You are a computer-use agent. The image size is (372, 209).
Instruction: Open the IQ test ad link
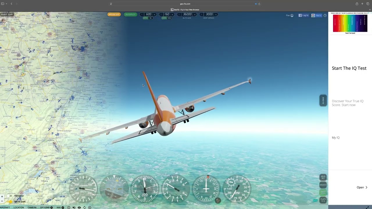click(362, 188)
